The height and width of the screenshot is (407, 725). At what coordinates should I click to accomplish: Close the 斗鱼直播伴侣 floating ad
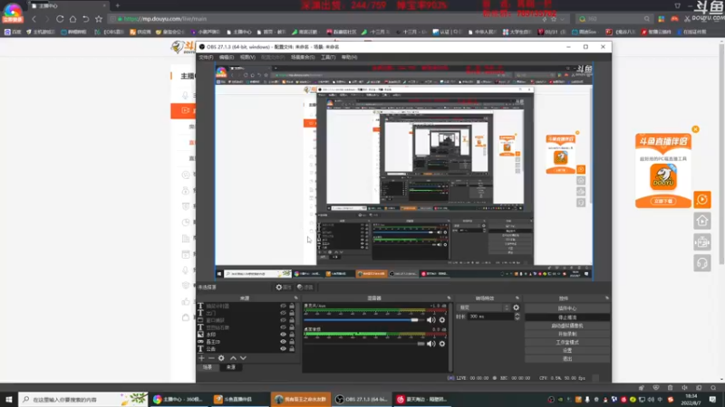pyautogui.click(x=695, y=129)
